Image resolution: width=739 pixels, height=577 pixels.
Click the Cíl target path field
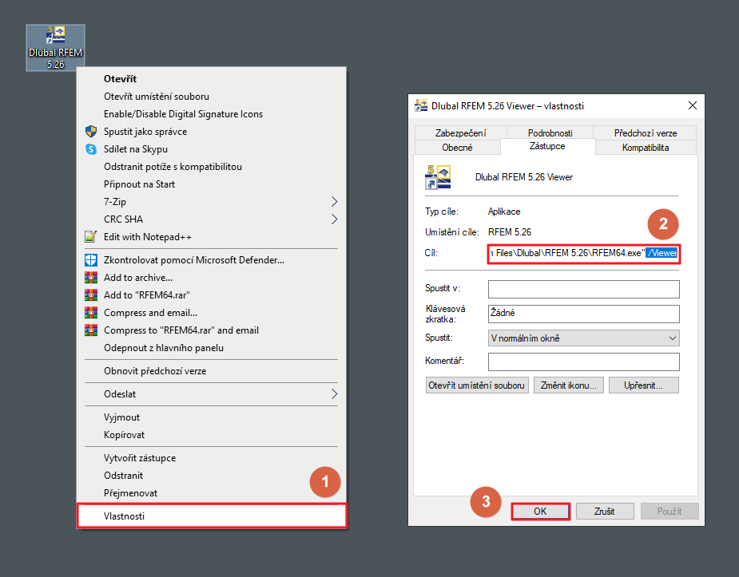[584, 253]
